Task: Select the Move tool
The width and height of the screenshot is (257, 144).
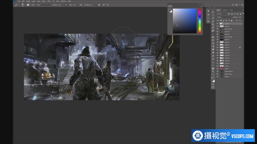Action: pyautogui.click(x=213, y=12)
